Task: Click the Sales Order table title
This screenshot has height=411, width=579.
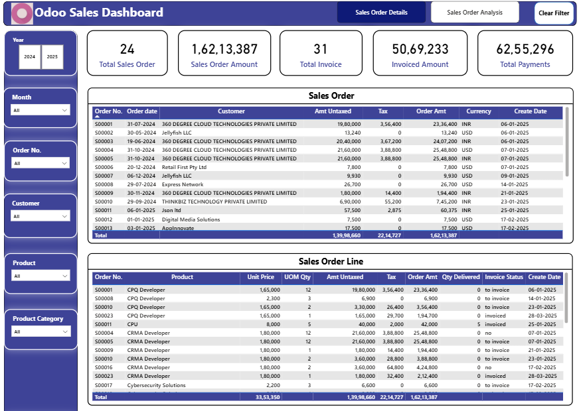Action: 331,96
